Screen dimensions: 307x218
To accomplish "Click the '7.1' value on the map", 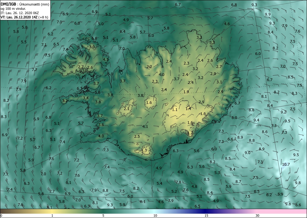I will [44, 45].
